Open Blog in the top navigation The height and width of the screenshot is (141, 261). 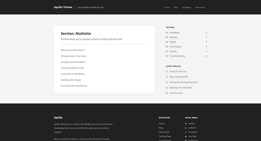[176, 7]
